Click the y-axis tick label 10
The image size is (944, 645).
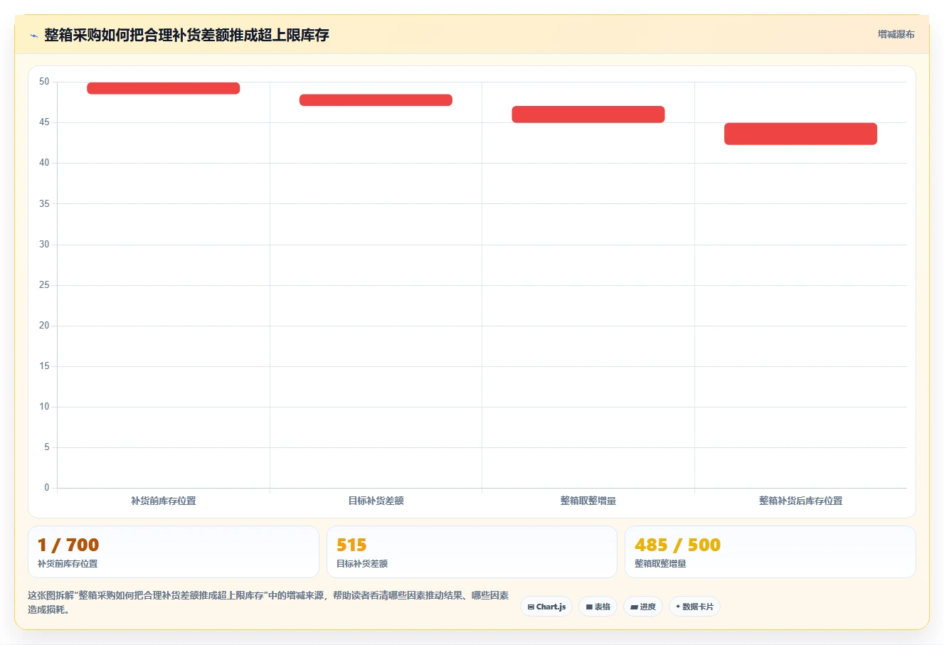click(x=44, y=407)
